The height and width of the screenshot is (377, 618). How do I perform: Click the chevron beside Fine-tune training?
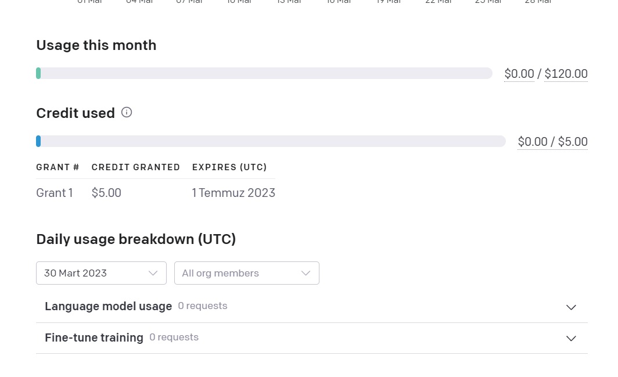pyautogui.click(x=571, y=338)
